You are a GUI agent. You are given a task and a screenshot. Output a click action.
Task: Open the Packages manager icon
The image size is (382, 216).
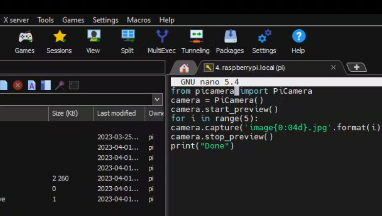point(230,41)
